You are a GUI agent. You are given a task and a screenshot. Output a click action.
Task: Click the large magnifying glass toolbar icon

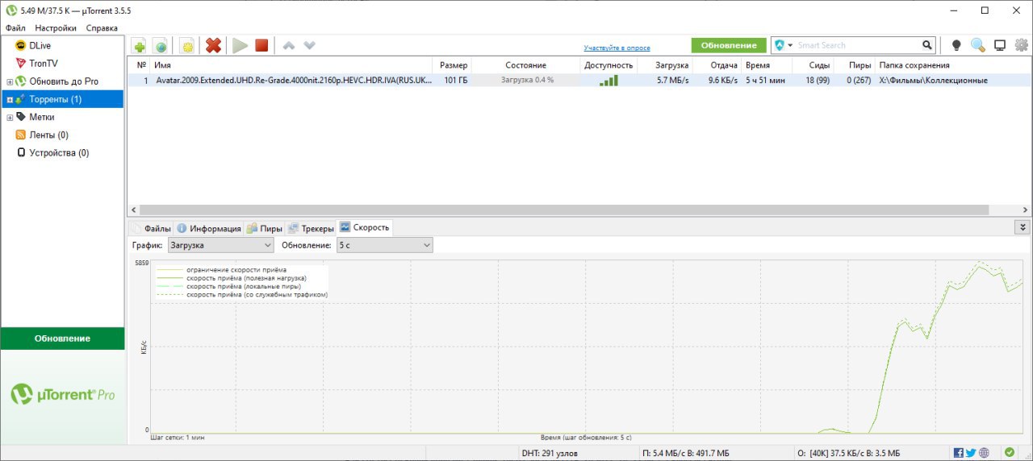(x=978, y=45)
